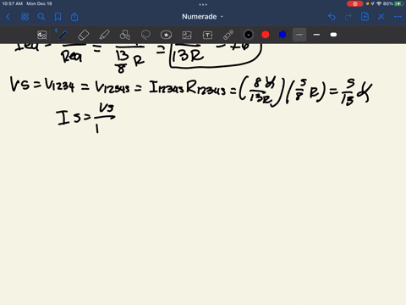Open the share/export menu
The height and width of the screenshot is (305, 406).
74,17
